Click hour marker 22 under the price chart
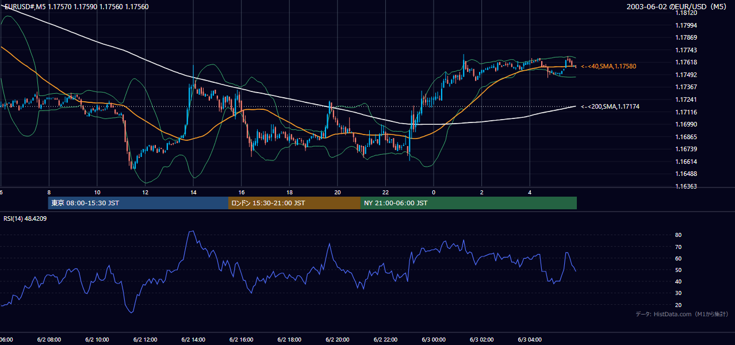735x345 pixels. coord(385,192)
